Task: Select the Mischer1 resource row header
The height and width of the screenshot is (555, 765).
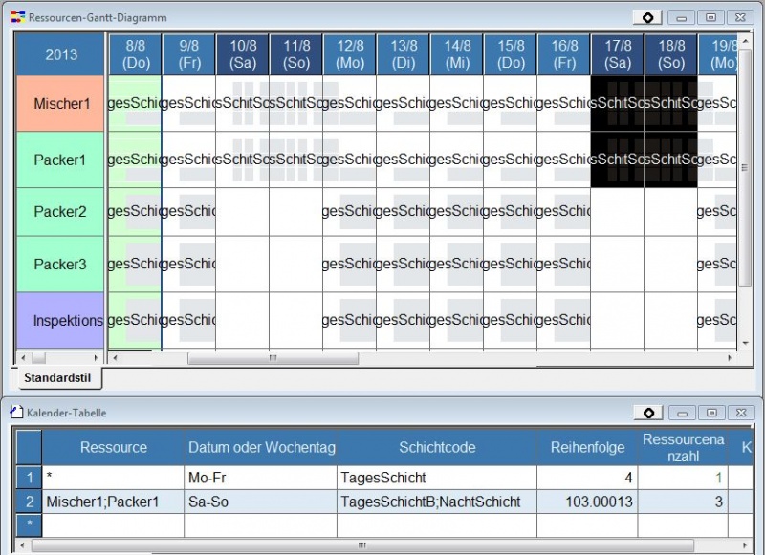Action: (x=61, y=103)
